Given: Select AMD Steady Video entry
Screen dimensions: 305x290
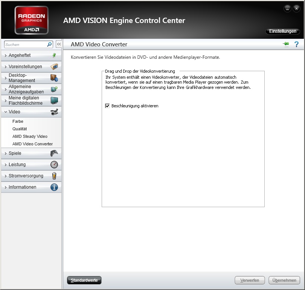Looking at the screenshot, I should pos(30,136).
